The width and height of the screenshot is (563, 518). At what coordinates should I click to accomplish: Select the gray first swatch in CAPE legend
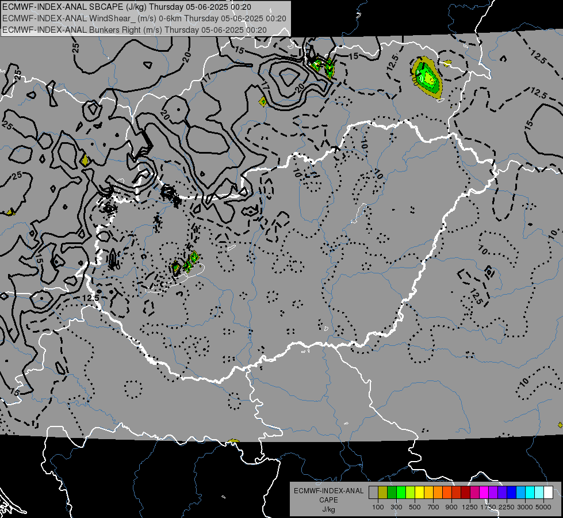coord(373,493)
